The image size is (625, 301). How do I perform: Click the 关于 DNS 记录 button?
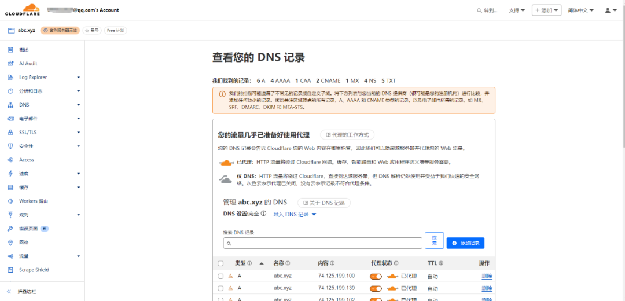(324, 203)
